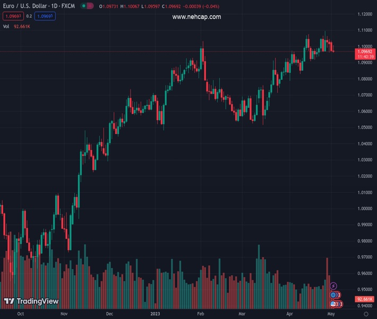Open the US flag economic event marker
Image resolution: width=377 pixels, height=319 pixels.
(333, 304)
